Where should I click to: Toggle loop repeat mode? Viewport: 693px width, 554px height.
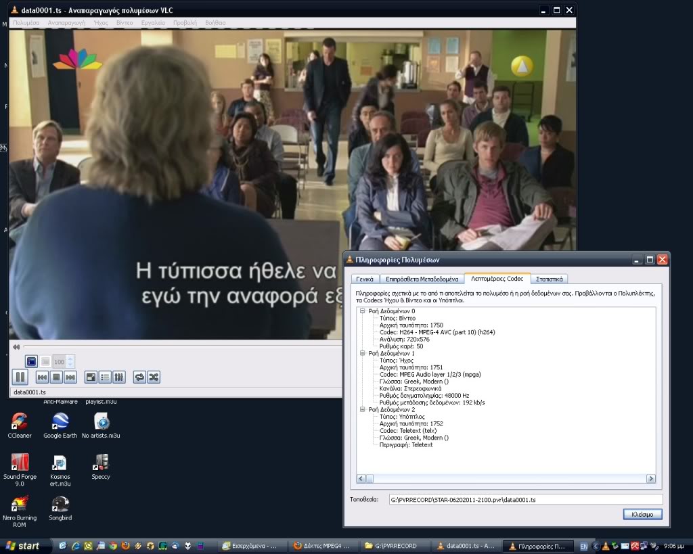click(139, 377)
